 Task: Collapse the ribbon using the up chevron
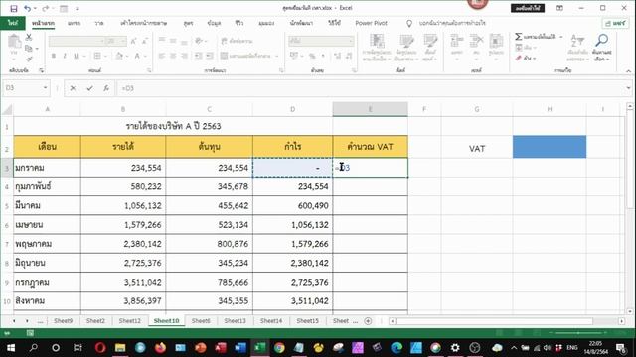pyautogui.click(x=628, y=70)
